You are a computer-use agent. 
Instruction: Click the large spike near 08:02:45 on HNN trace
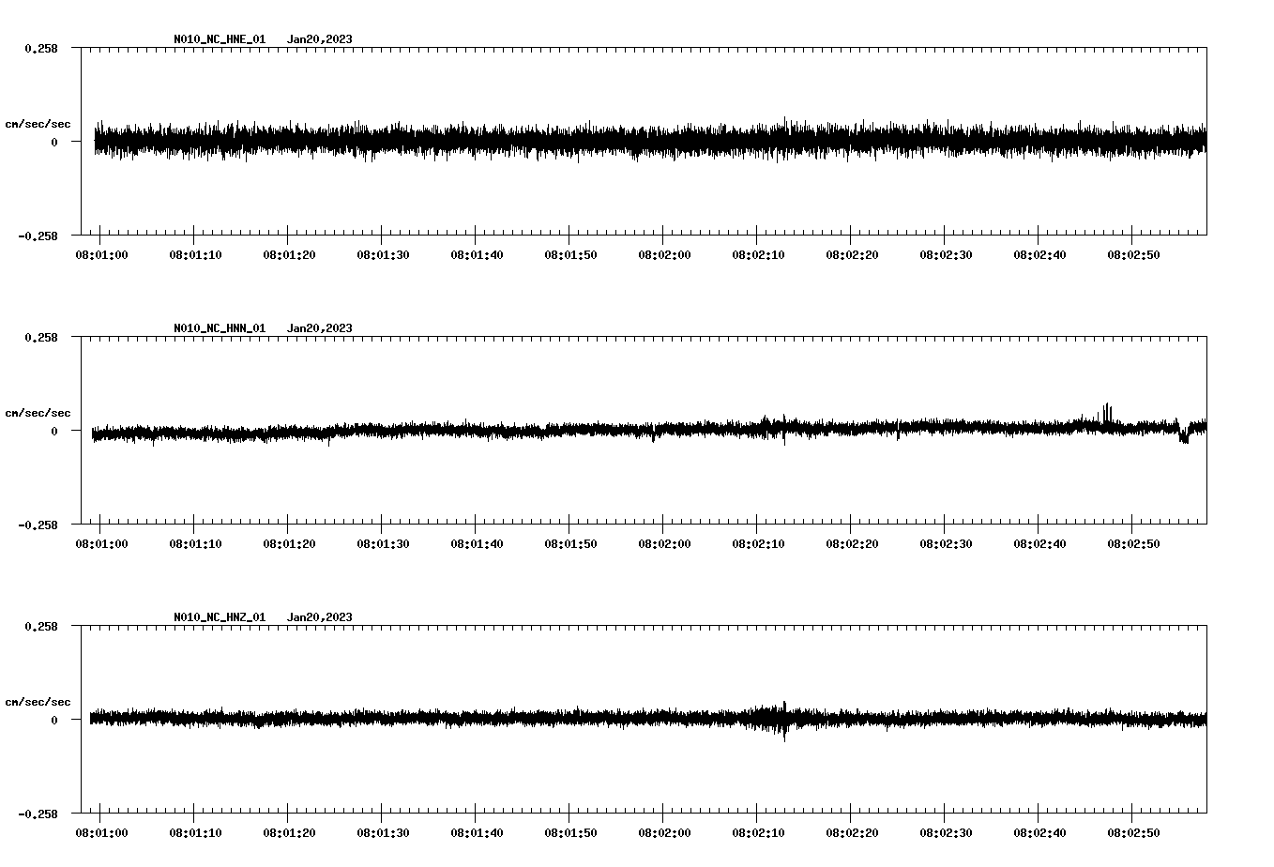[x=1105, y=411]
